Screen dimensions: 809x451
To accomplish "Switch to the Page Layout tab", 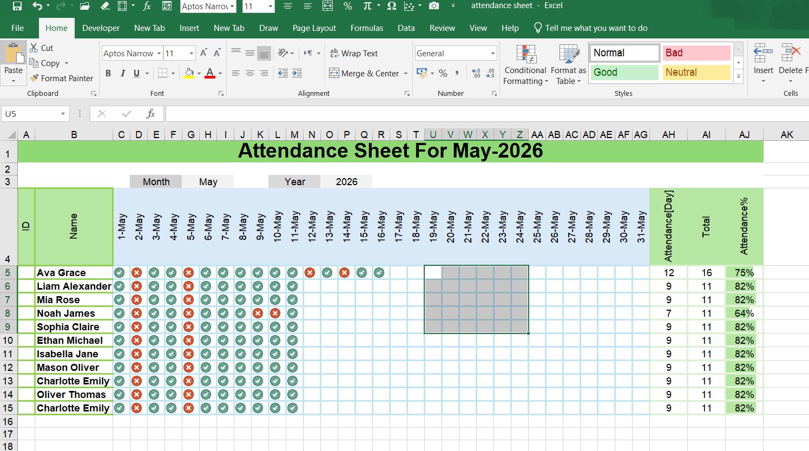I will click(x=314, y=28).
